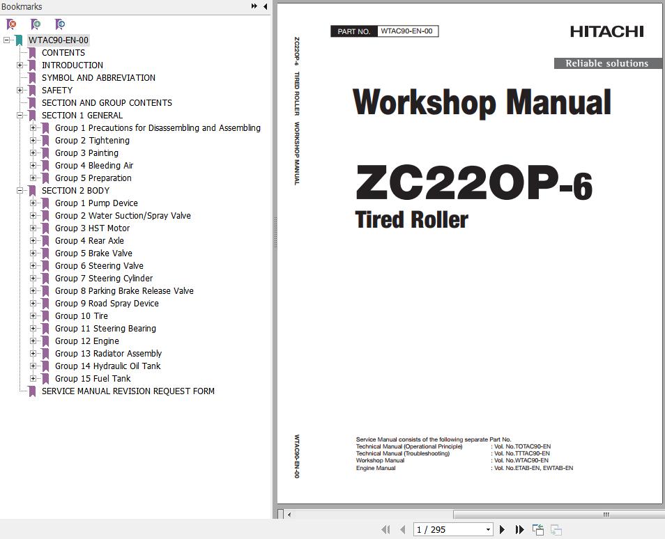
Task: Open Group 4 Rear Axle bookmark
Action: [89, 241]
